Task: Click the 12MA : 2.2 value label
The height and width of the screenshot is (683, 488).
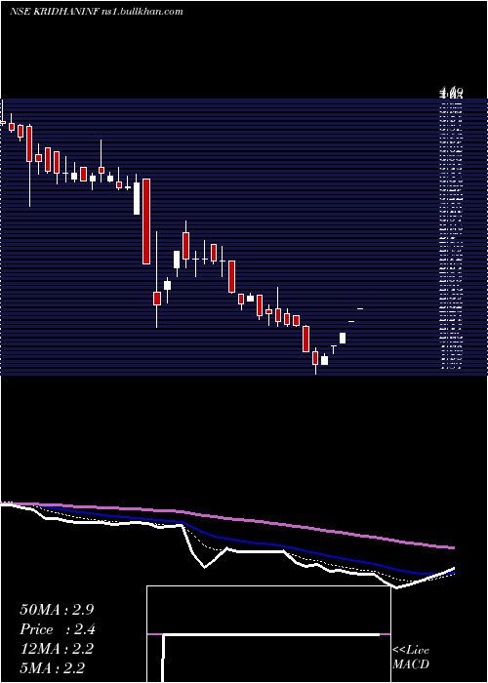Action: 57,649
